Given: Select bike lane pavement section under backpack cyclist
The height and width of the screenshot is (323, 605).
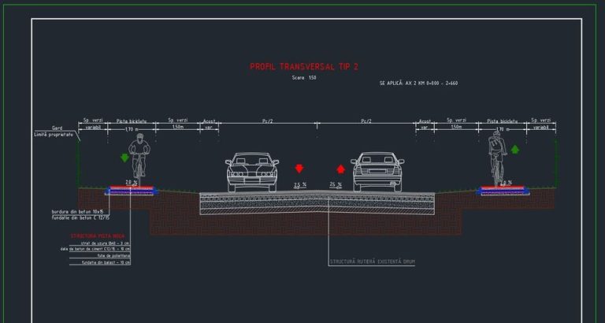Looking at the screenshot, I should 503,191.
